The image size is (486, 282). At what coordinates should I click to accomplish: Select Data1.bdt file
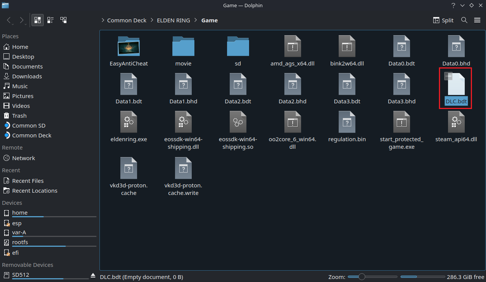click(x=129, y=89)
